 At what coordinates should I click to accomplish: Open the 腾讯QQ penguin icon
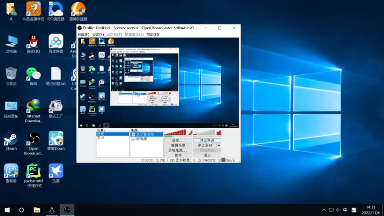pyautogui.click(x=34, y=44)
